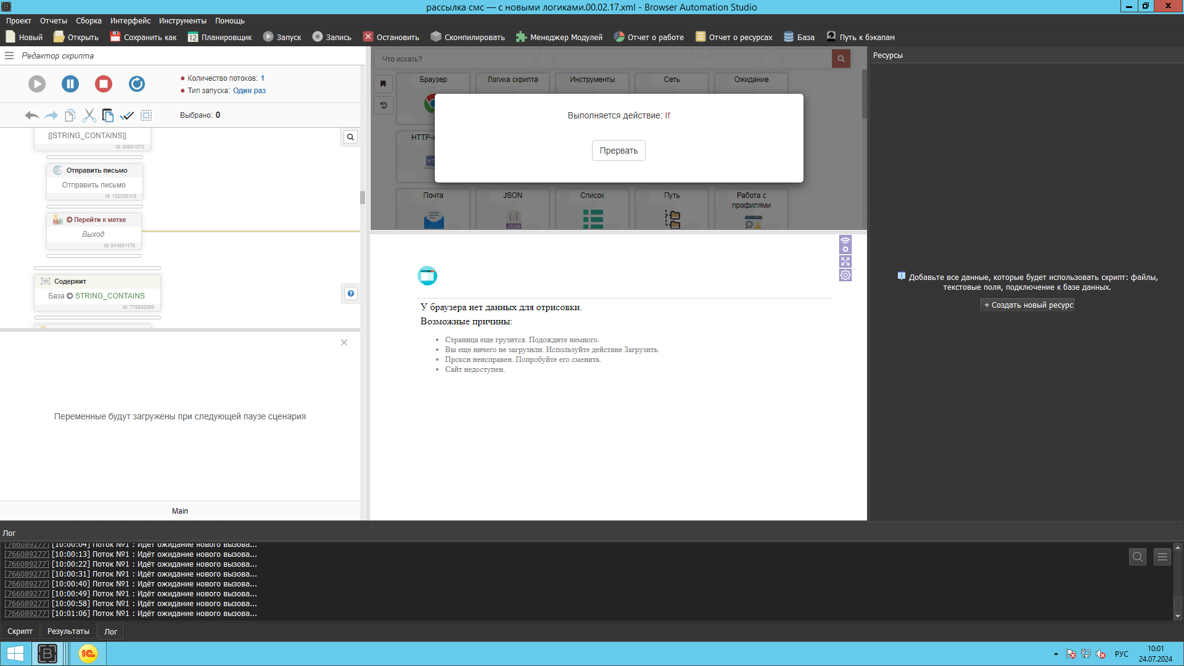The height and width of the screenshot is (666, 1184).
Task: Switch to the Результаты tab
Action: tap(68, 631)
